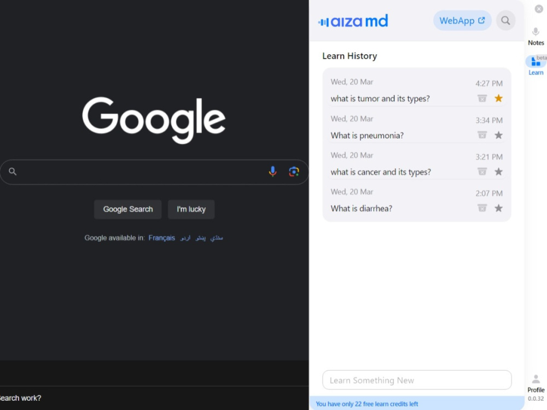Click the 4:27 PM timestamp

click(x=489, y=83)
